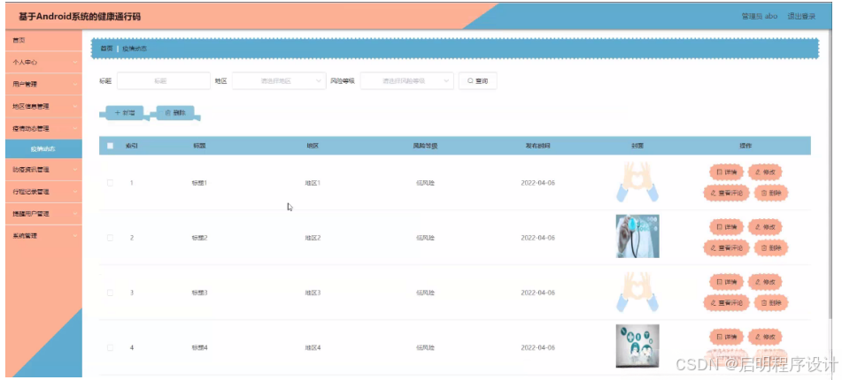This screenshot has height=380, width=842.
Task: Expand 个人中心 sidebar menu
Action: pyautogui.click(x=43, y=62)
